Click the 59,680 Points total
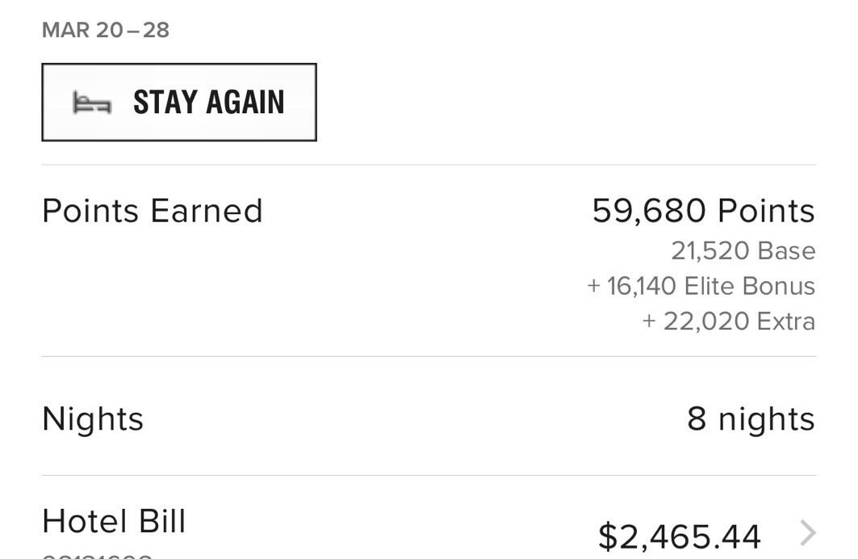Viewport: 858px width, 559px height. [703, 211]
